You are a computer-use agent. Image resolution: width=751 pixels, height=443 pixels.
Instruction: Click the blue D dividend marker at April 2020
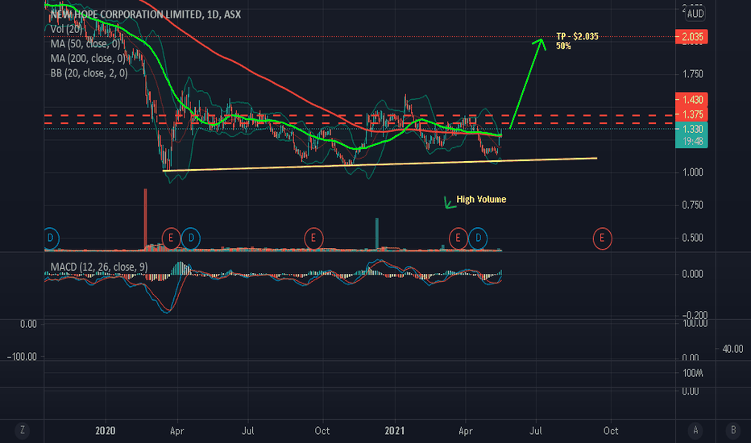coord(191,238)
